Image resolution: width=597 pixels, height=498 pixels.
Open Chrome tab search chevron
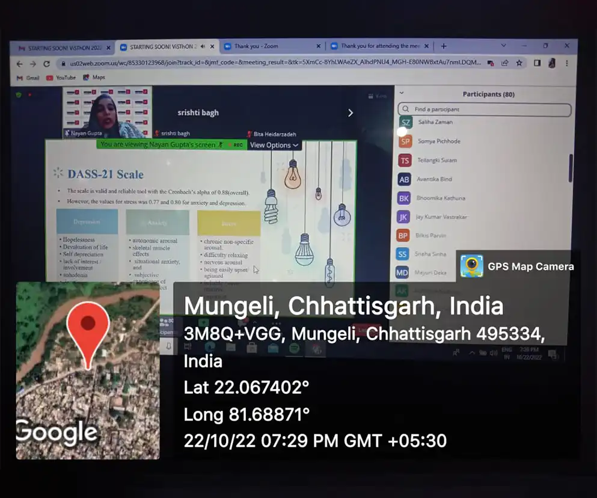503,46
